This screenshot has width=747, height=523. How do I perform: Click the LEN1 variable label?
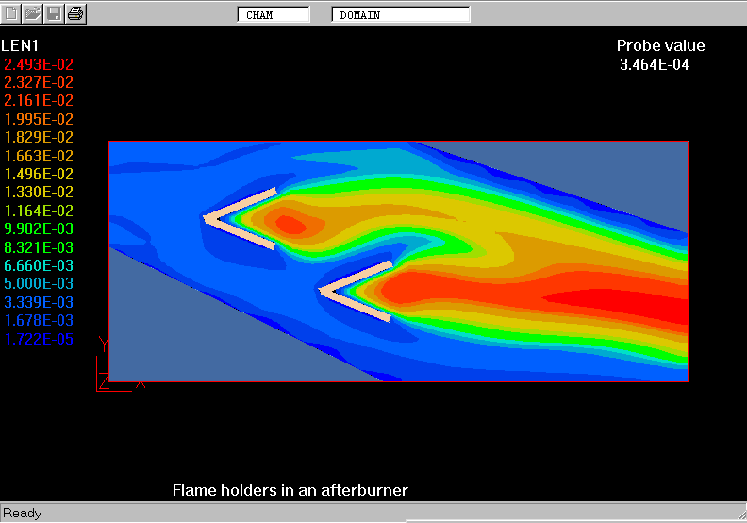pos(20,45)
